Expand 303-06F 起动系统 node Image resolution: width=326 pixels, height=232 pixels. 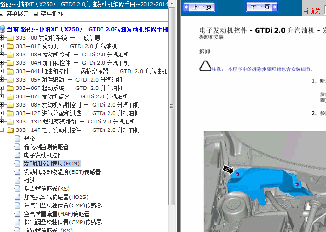2,88
